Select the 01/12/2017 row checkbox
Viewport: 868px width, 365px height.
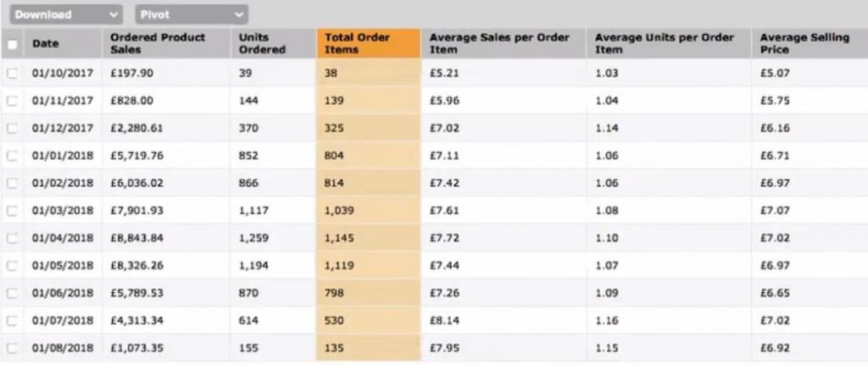click(x=12, y=128)
